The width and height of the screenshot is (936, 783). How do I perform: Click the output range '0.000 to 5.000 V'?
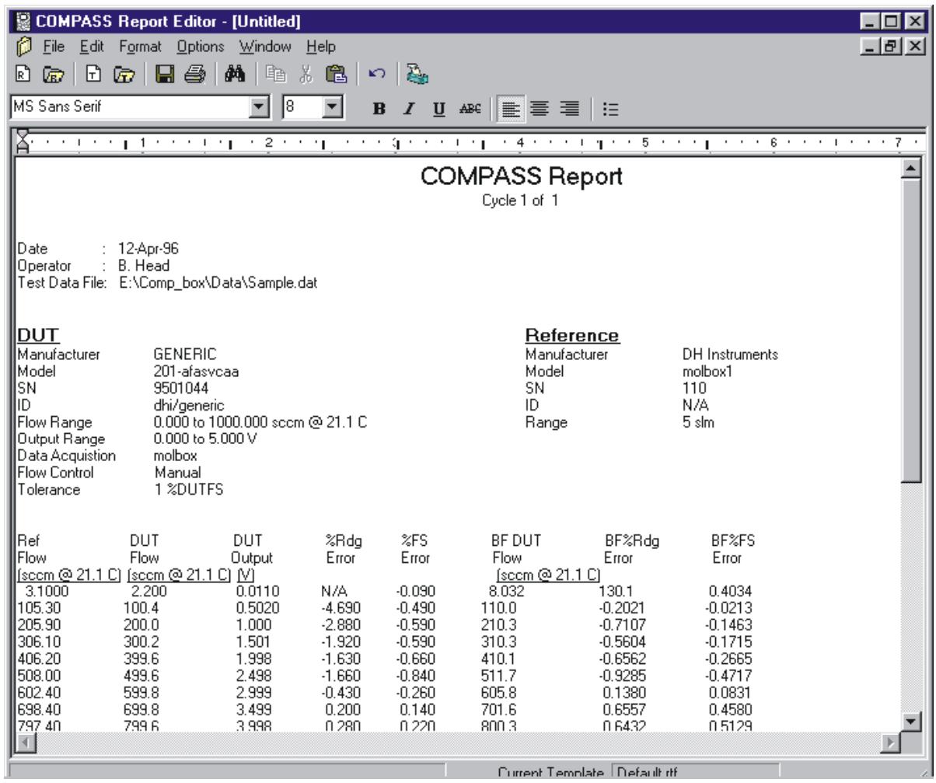206,439
